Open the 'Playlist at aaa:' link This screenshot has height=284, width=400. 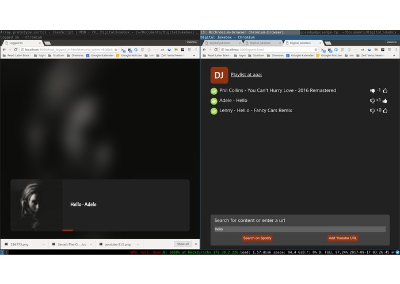click(x=246, y=75)
